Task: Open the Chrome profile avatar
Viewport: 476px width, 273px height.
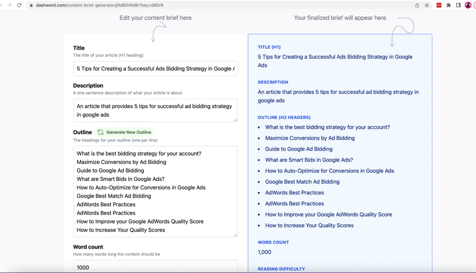Action: [x=468, y=5]
